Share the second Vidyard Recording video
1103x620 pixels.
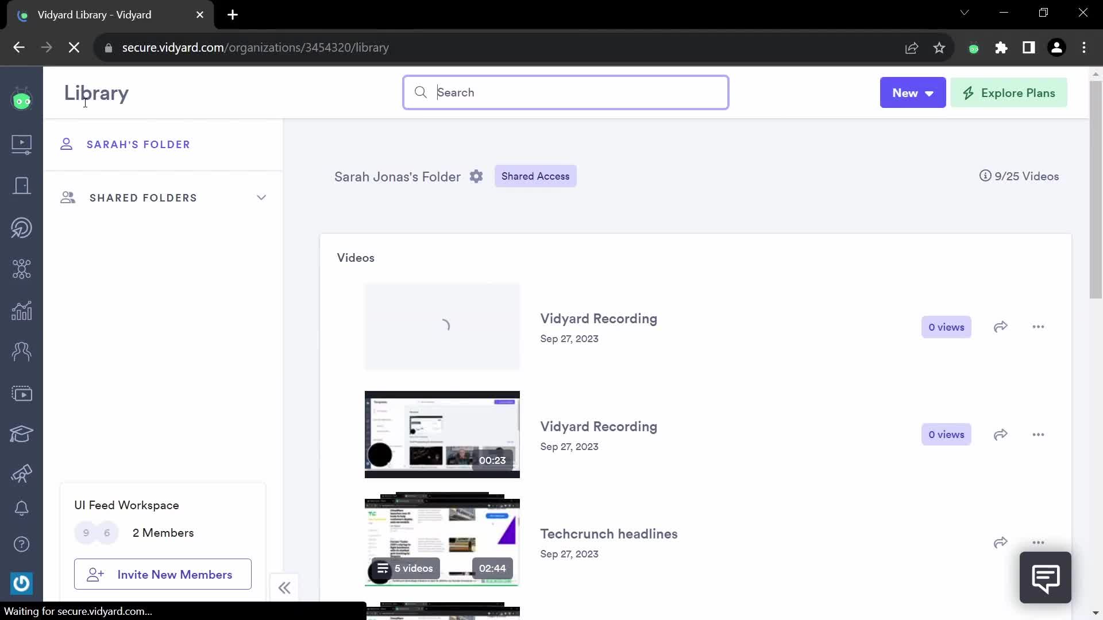[x=1000, y=435]
